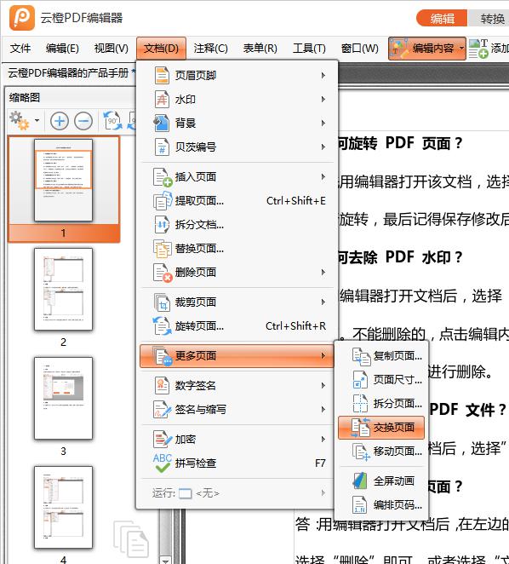This screenshot has width=509, height=564.
Task: Click the 全屏动画 icon in submenu
Action: click(360, 481)
